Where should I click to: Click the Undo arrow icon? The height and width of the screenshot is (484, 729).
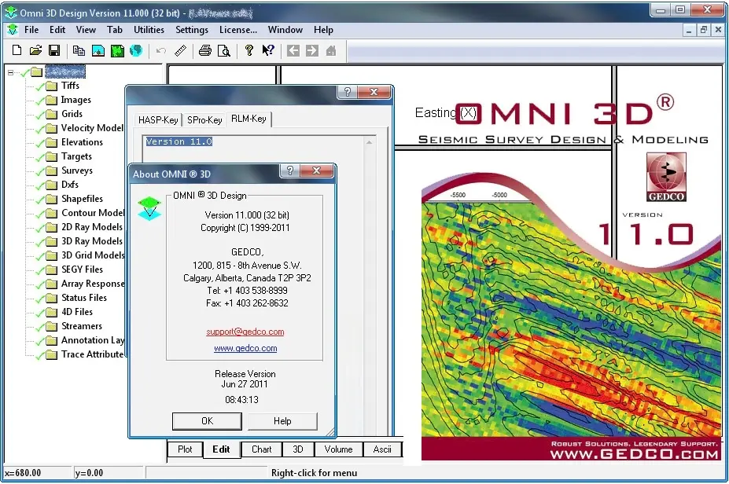point(161,50)
